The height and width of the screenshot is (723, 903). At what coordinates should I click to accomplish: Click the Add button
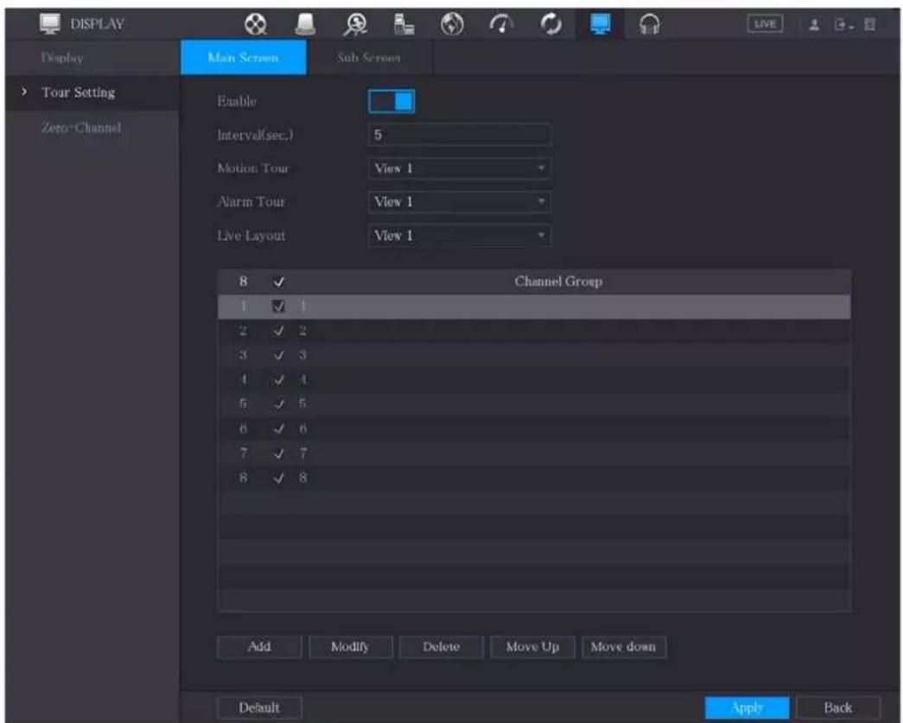pyautogui.click(x=259, y=646)
